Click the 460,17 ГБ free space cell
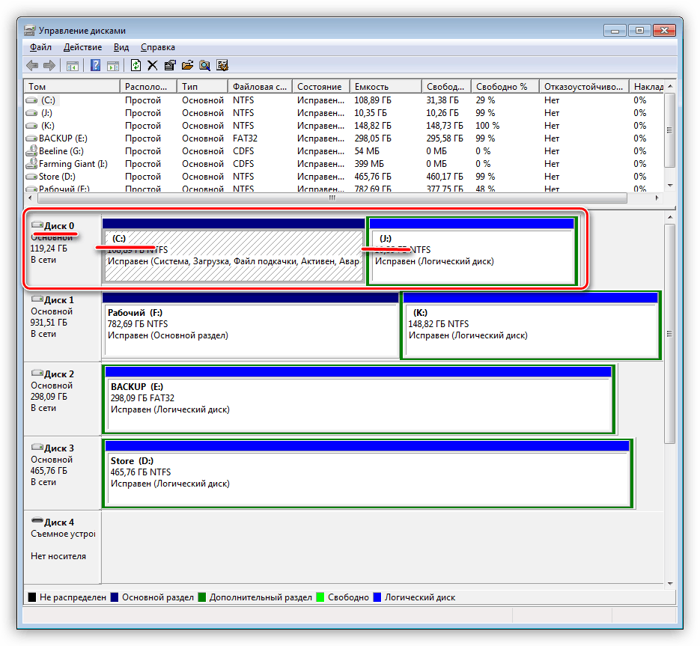Image resolution: width=700 pixels, height=646 pixels. pos(445,177)
